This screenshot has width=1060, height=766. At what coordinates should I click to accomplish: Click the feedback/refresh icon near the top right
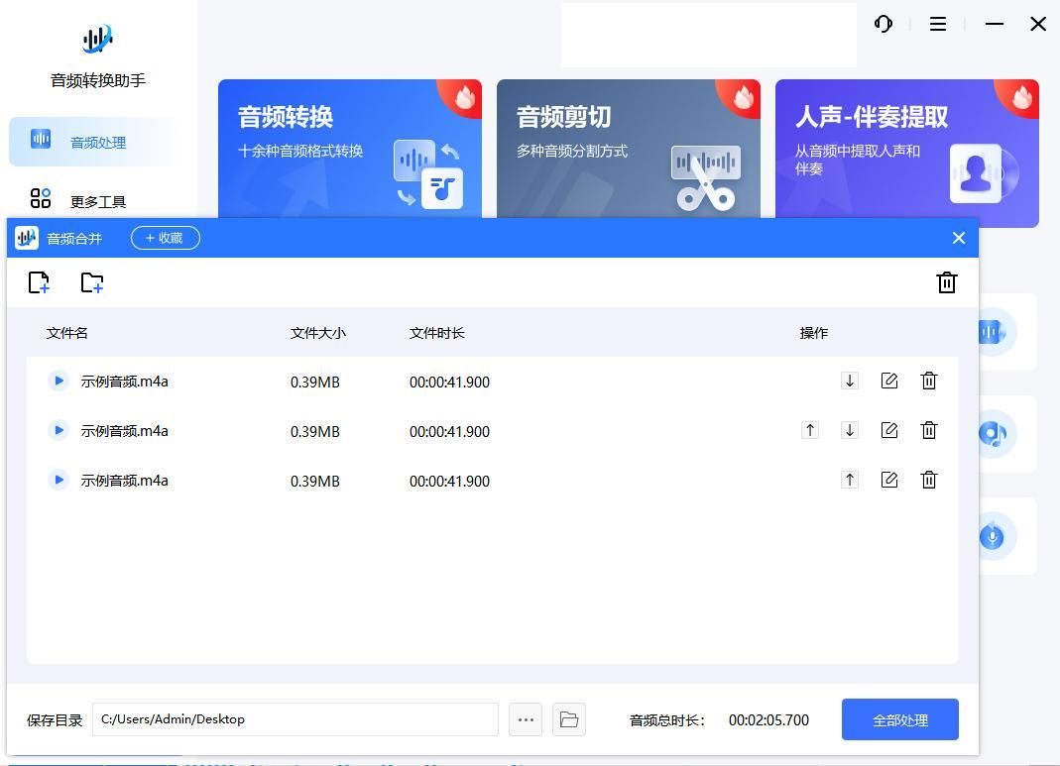pyautogui.click(x=883, y=25)
